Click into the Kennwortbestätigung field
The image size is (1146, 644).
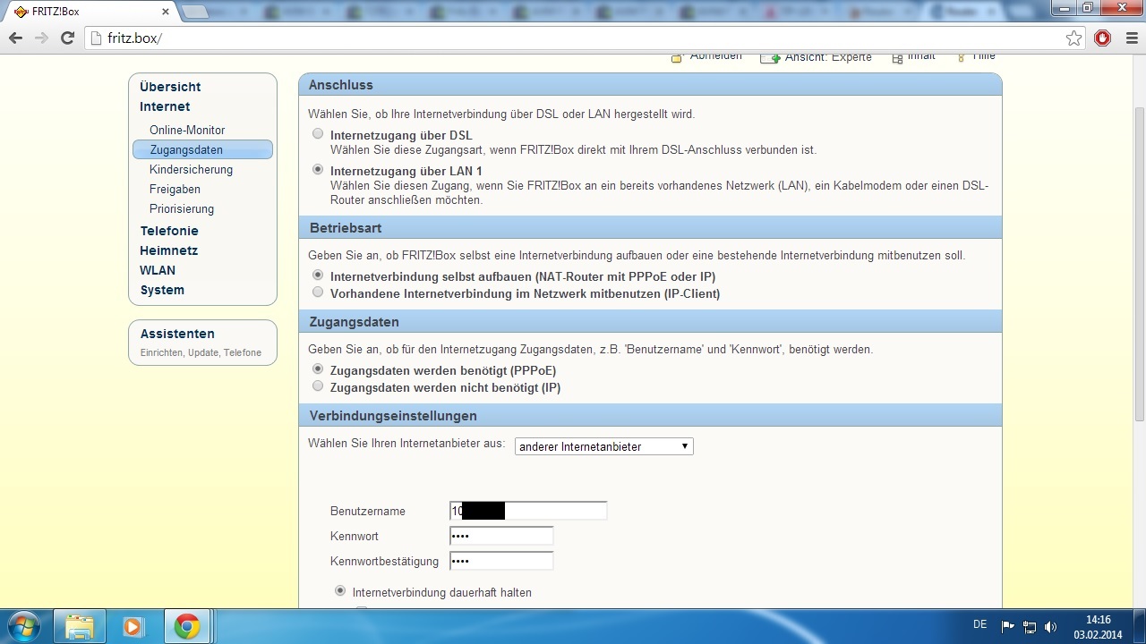(501, 561)
